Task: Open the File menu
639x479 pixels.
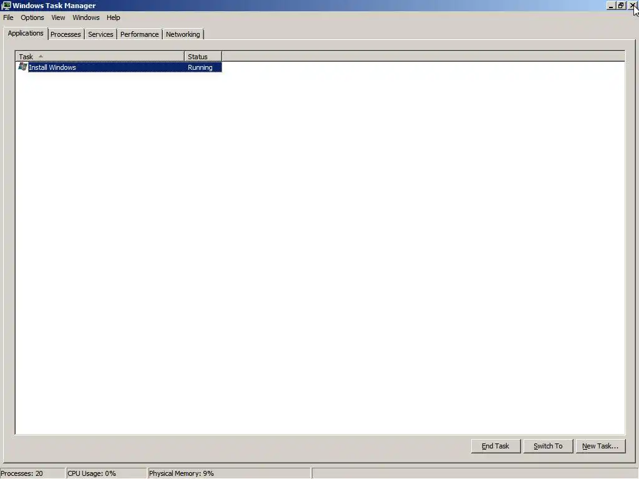Action: pyautogui.click(x=8, y=17)
